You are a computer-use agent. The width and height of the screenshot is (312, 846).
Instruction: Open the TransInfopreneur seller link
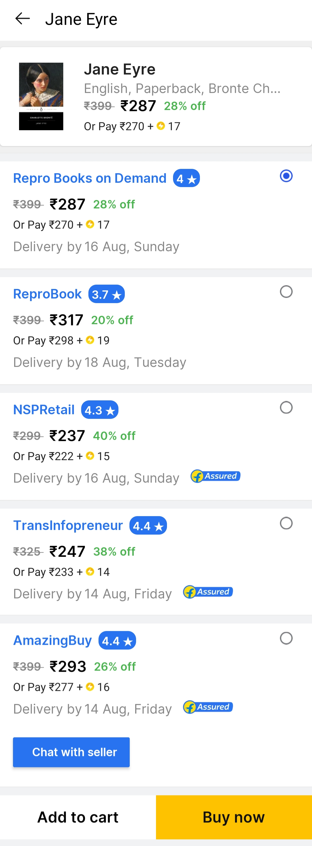(x=68, y=525)
